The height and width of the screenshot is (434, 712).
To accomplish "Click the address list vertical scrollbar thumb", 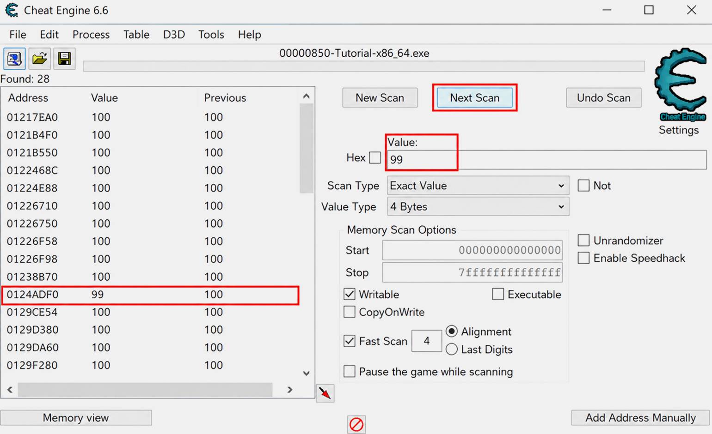I will (306, 149).
